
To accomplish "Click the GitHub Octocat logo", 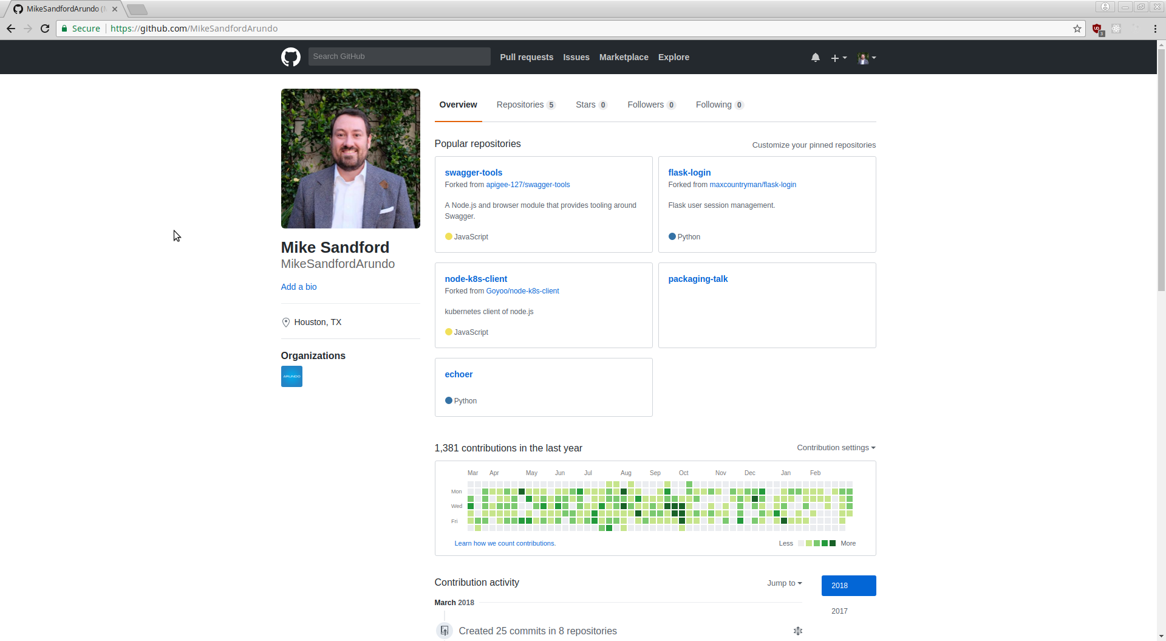I will click(x=290, y=57).
